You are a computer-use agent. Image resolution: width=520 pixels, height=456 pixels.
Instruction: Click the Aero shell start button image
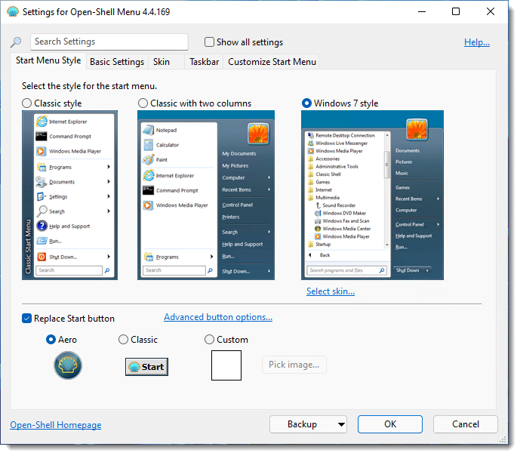pos(68,365)
